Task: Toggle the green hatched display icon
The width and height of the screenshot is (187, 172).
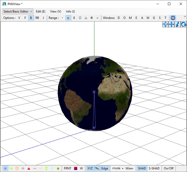Action: click(11, 168)
